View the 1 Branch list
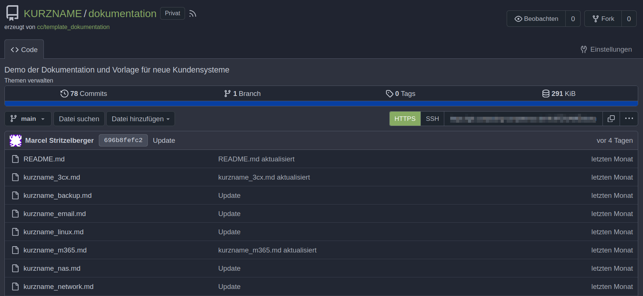 click(242, 94)
